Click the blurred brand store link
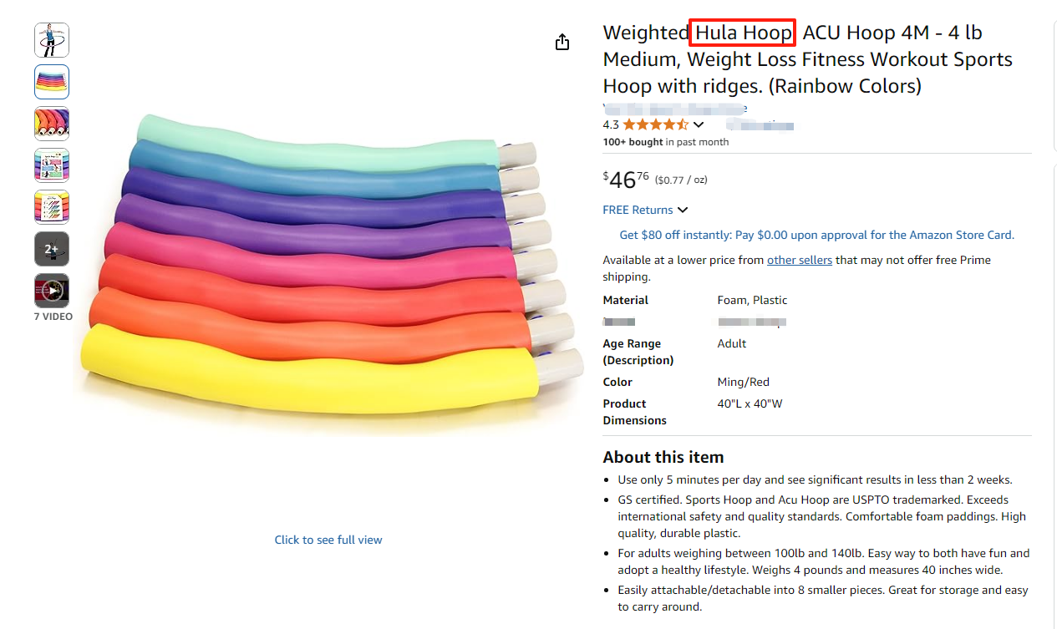 (x=674, y=109)
